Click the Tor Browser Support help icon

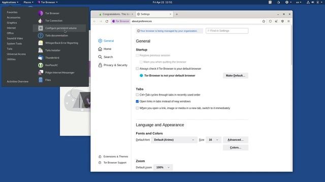[x=100, y=163]
